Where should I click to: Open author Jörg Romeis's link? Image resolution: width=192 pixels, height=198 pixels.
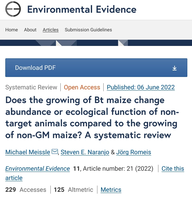click(133, 152)
